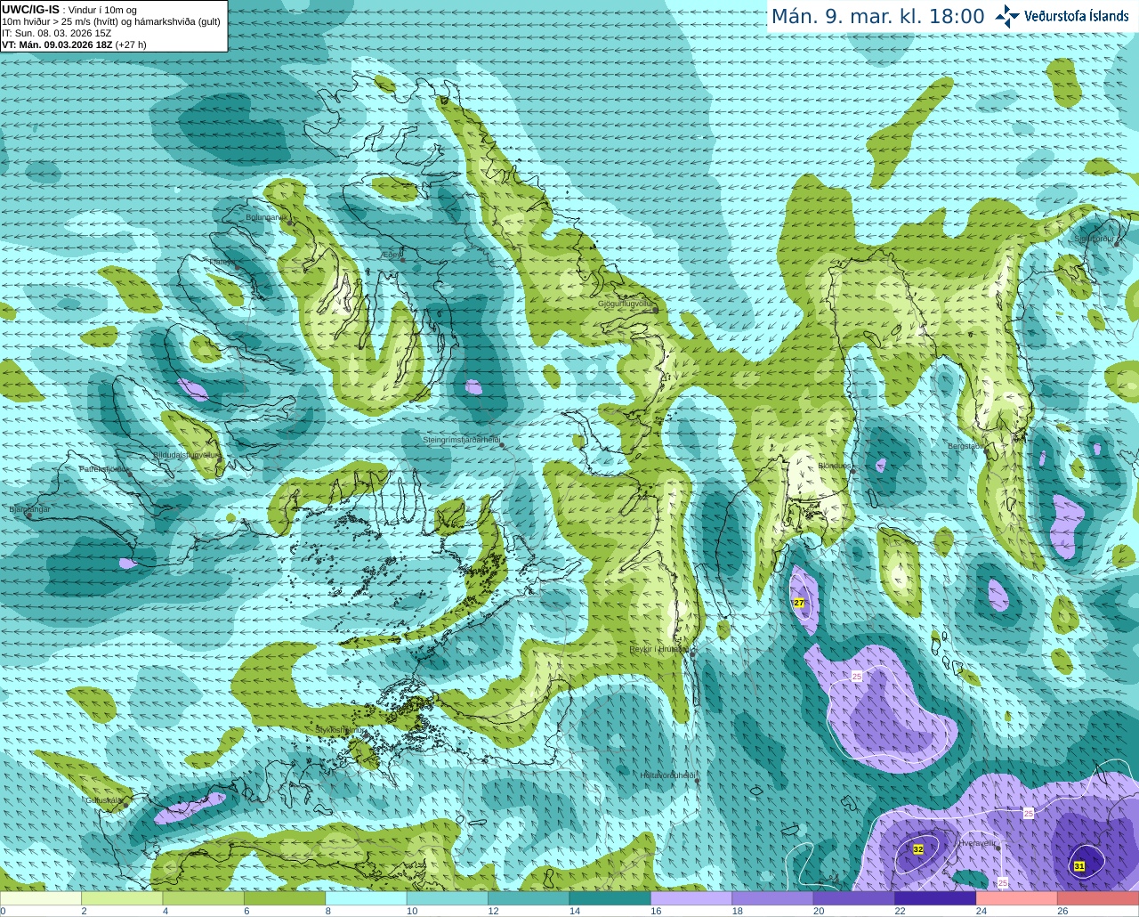Click the legend scale number 2
1139x917 pixels.
(84, 911)
